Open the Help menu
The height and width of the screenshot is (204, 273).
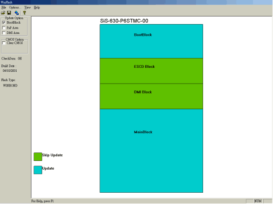(x=37, y=7)
